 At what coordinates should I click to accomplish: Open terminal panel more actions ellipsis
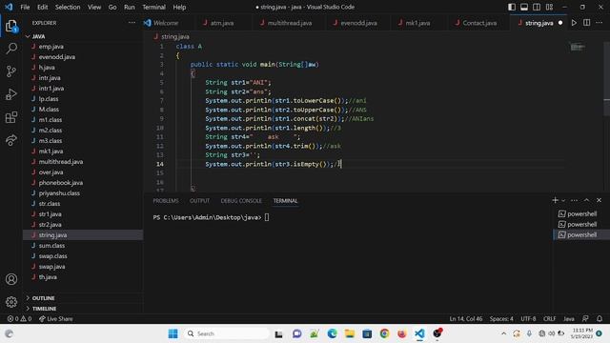tap(574, 200)
